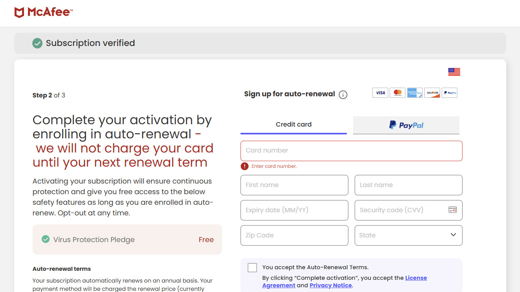Viewport: 520px width, 292px height.
Task: Switch to the PayPal tab
Action: (x=406, y=125)
